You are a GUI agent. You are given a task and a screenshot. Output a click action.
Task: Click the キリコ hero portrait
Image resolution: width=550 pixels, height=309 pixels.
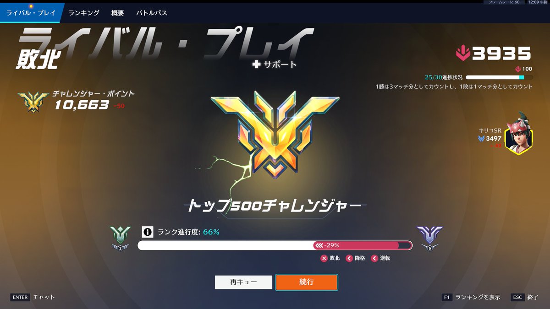click(518, 135)
